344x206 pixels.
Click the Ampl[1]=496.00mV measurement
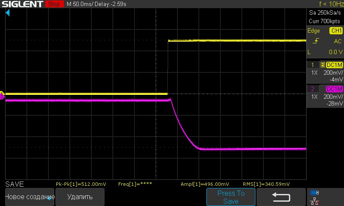point(205,184)
